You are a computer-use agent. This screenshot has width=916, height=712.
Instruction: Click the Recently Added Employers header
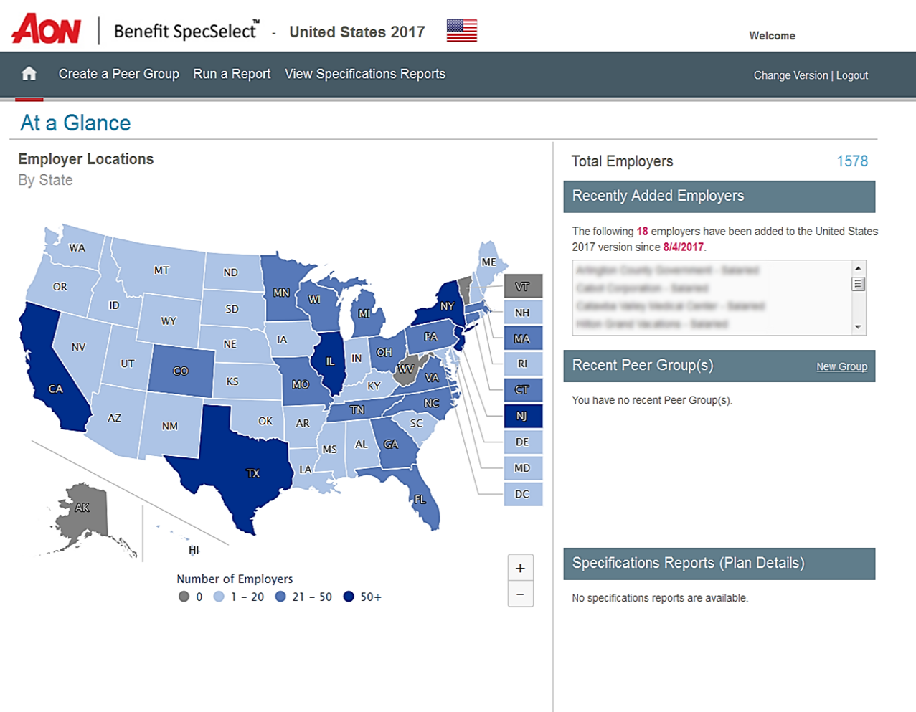[719, 196]
